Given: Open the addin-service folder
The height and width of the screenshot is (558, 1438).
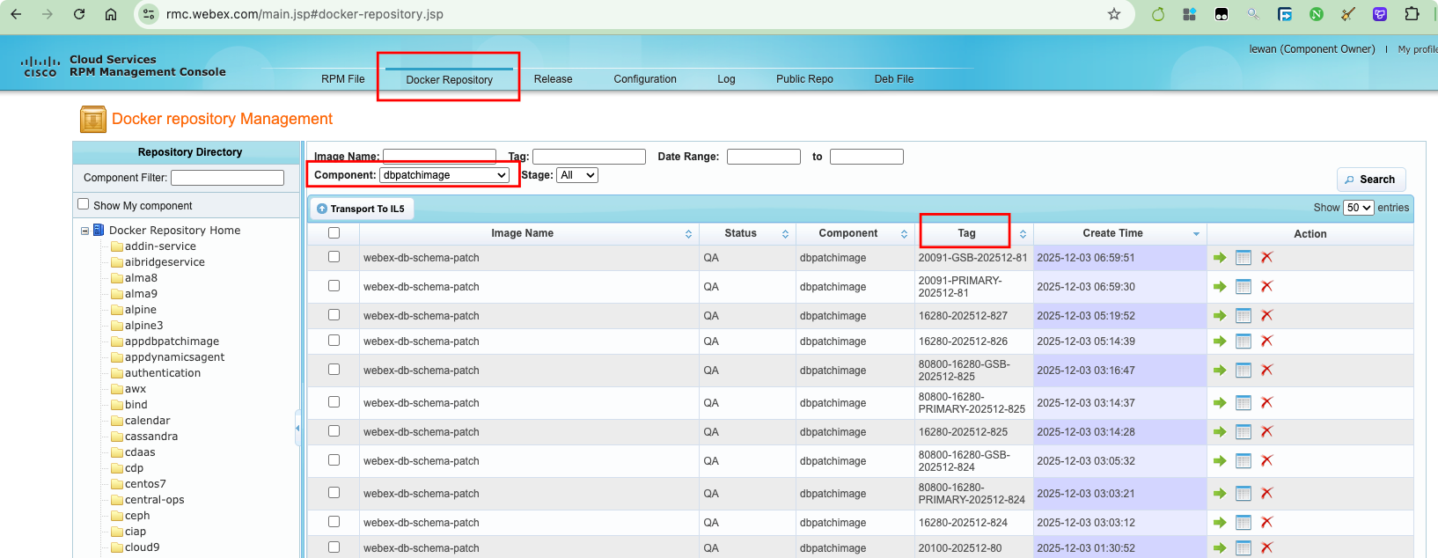Looking at the screenshot, I should (x=160, y=246).
